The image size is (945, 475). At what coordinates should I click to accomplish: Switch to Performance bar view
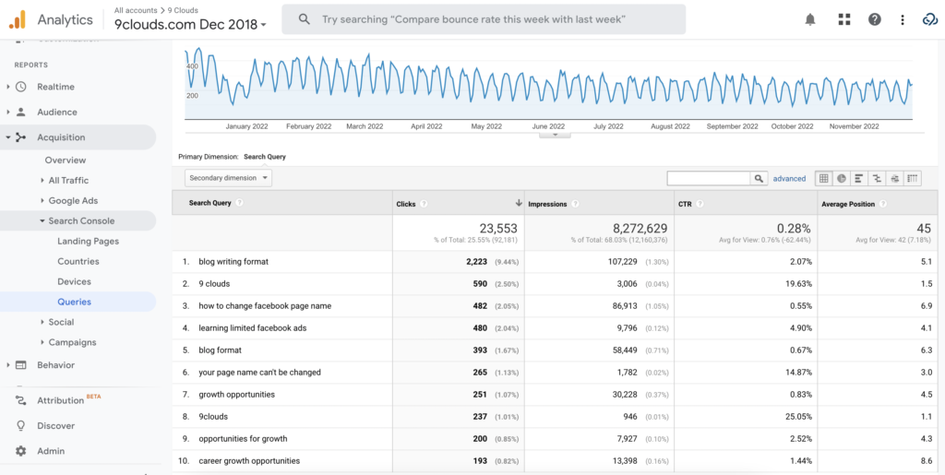pos(859,178)
